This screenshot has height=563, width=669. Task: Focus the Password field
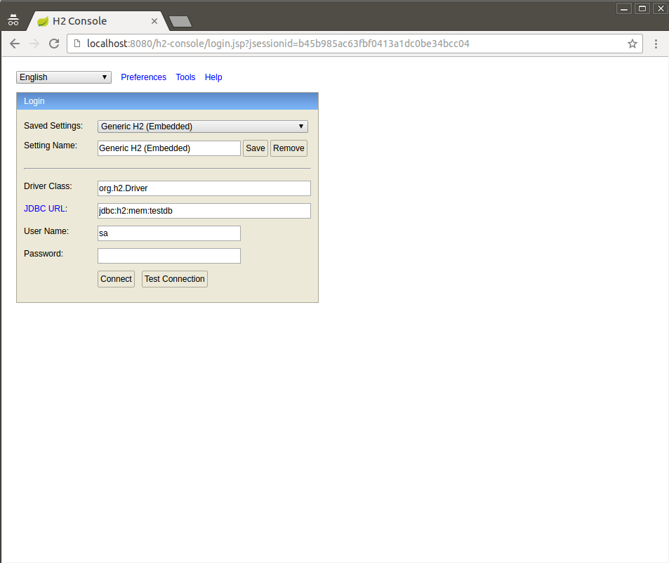point(169,256)
